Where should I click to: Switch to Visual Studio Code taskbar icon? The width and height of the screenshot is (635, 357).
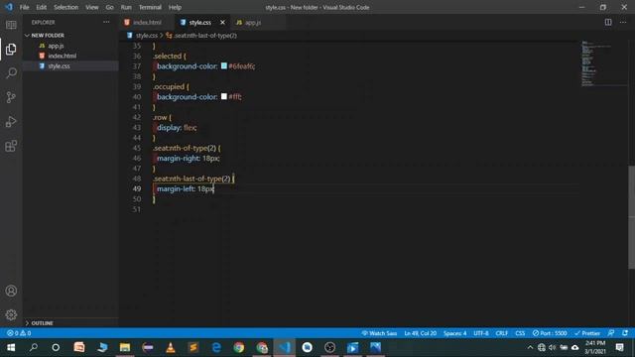(285, 347)
